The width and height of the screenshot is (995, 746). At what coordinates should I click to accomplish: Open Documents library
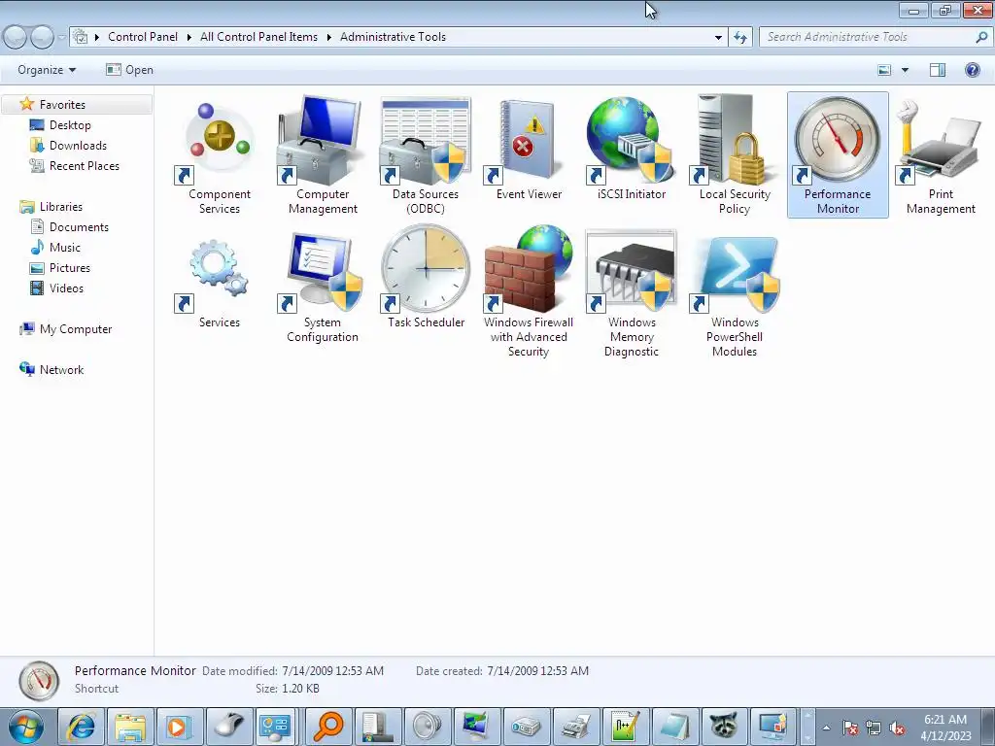pyautogui.click(x=79, y=227)
